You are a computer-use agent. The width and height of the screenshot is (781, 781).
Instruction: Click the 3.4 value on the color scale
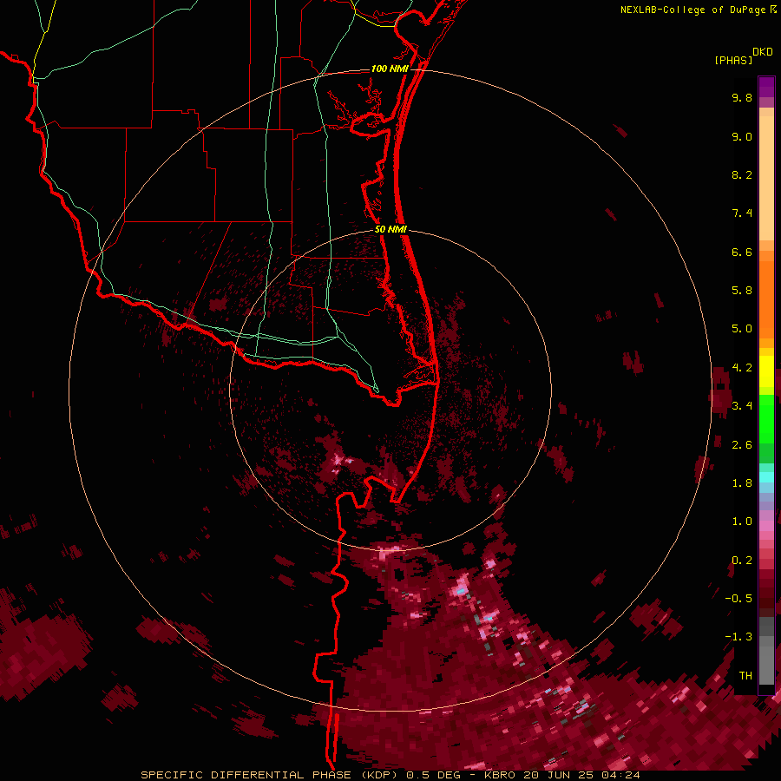pos(742,406)
